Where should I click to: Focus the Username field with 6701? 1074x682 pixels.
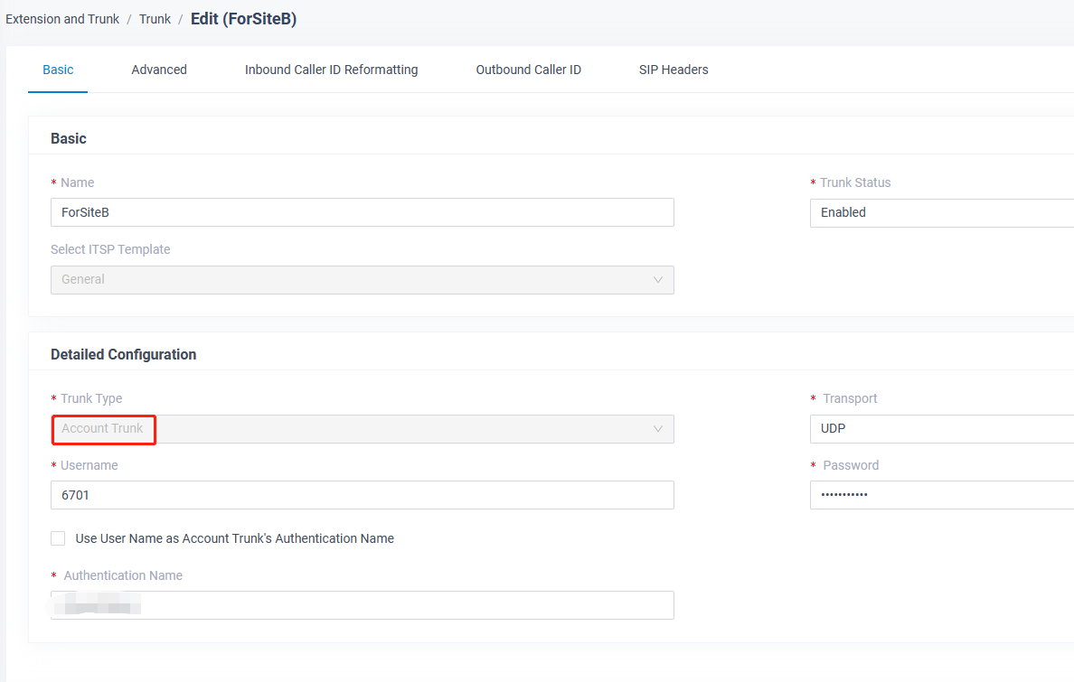pos(362,495)
